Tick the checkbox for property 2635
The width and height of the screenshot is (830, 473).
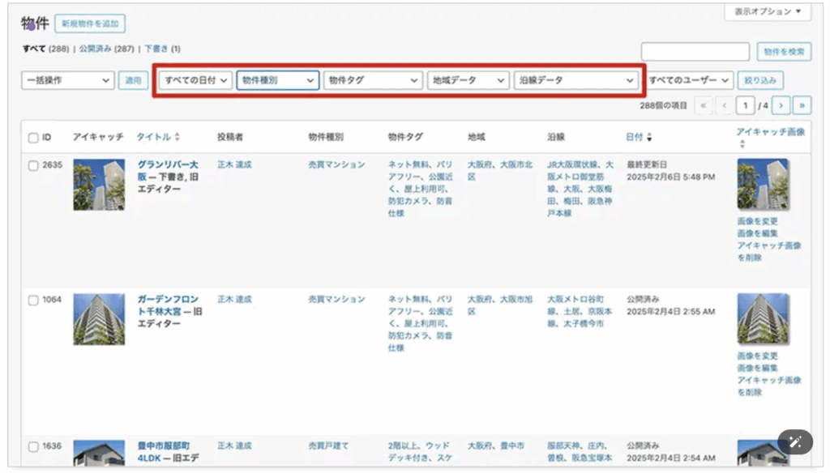(33, 165)
